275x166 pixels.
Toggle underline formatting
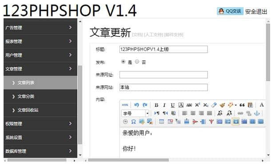coord(172,105)
